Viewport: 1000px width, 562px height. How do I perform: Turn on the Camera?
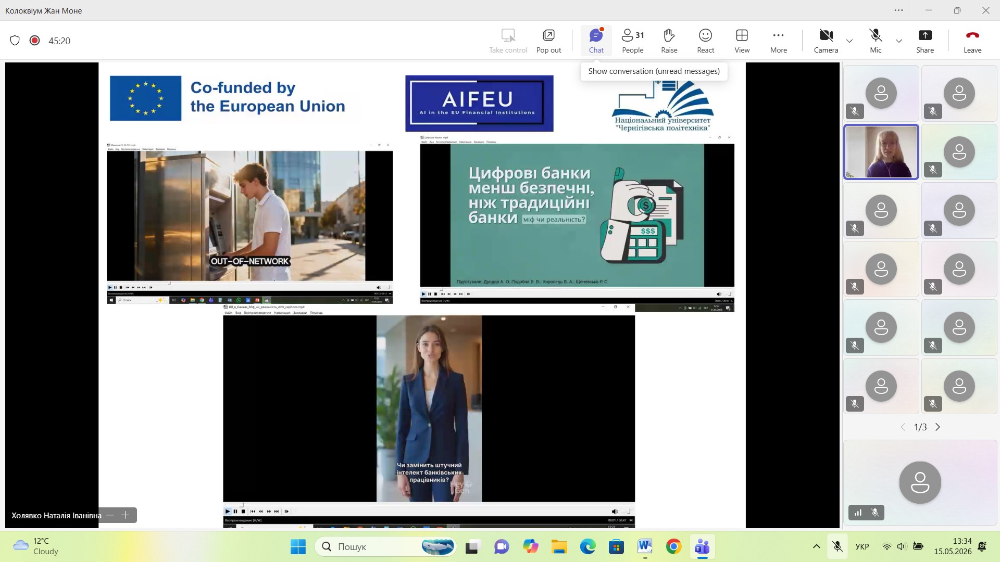(x=826, y=41)
